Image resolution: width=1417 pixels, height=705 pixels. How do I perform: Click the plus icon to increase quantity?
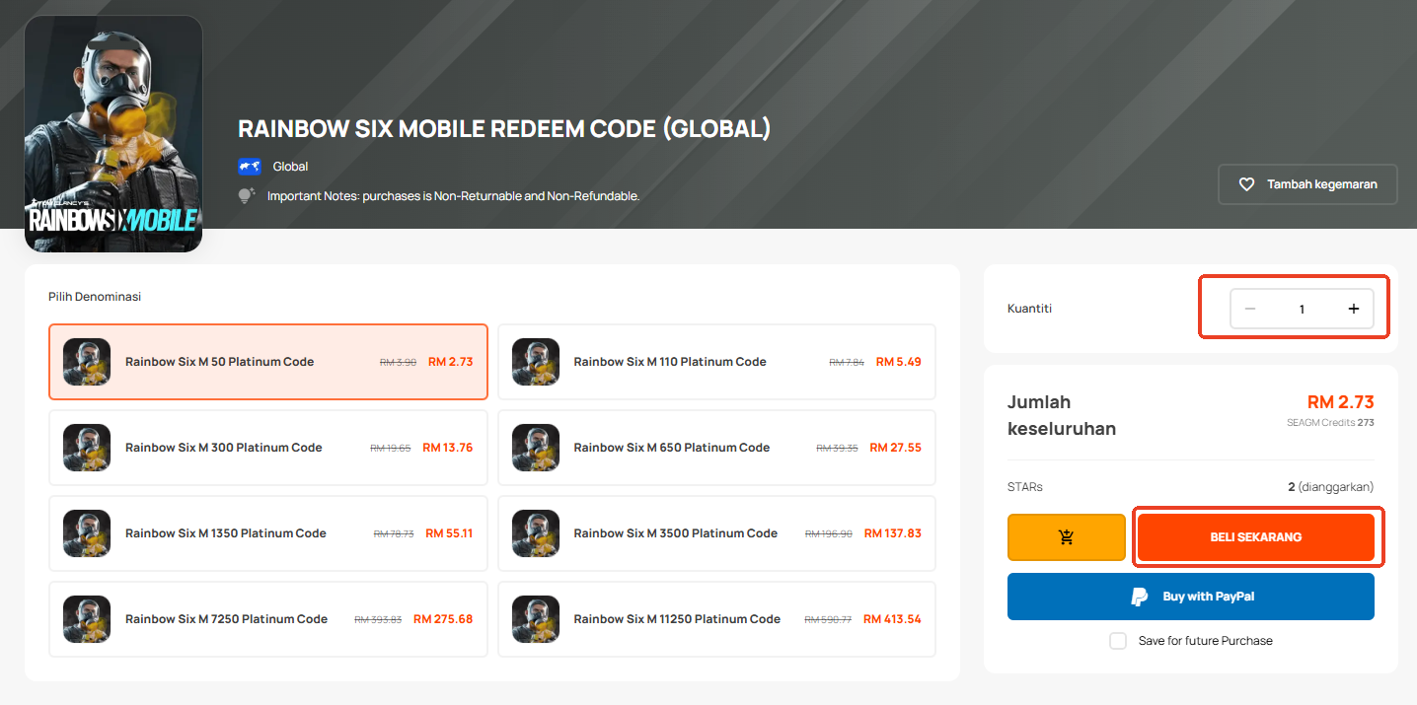coord(1353,309)
